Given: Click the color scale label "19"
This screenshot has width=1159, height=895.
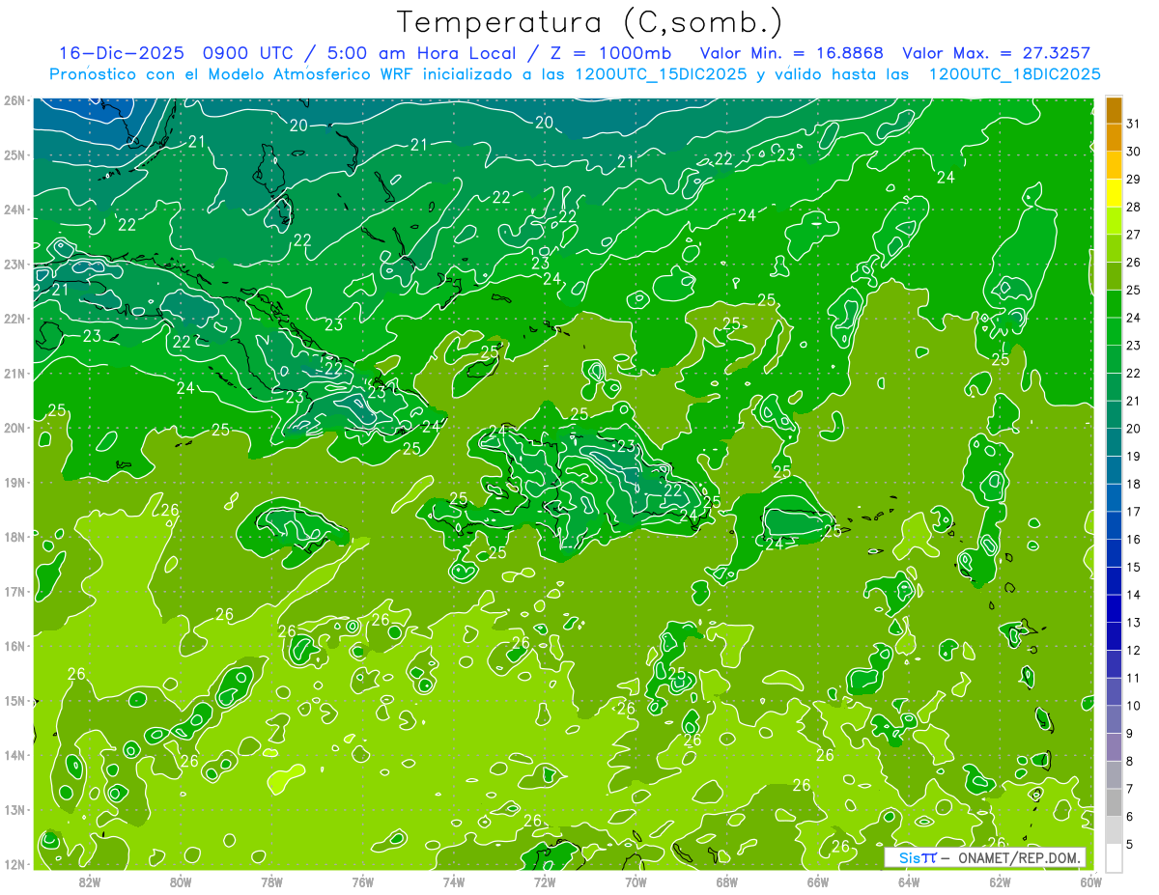Looking at the screenshot, I should [x=1133, y=457].
